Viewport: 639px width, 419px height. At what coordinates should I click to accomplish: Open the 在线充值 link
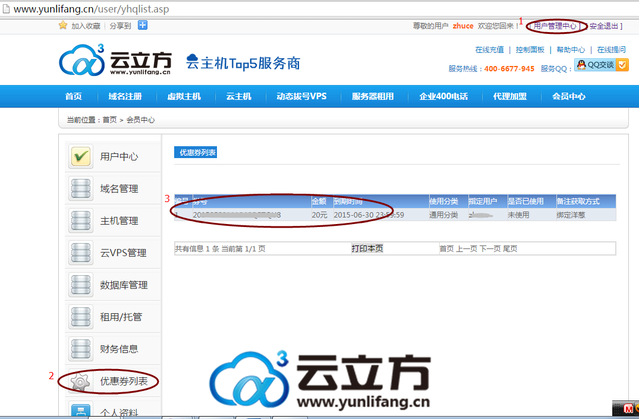489,50
